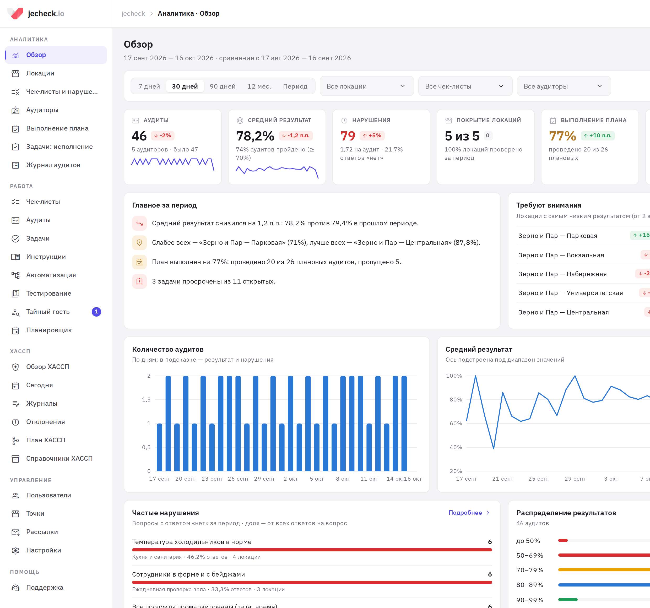Viewport: 650px width, 608px height.
Task: Open the Планировщик calendar icon
Action: [x=15, y=330]
